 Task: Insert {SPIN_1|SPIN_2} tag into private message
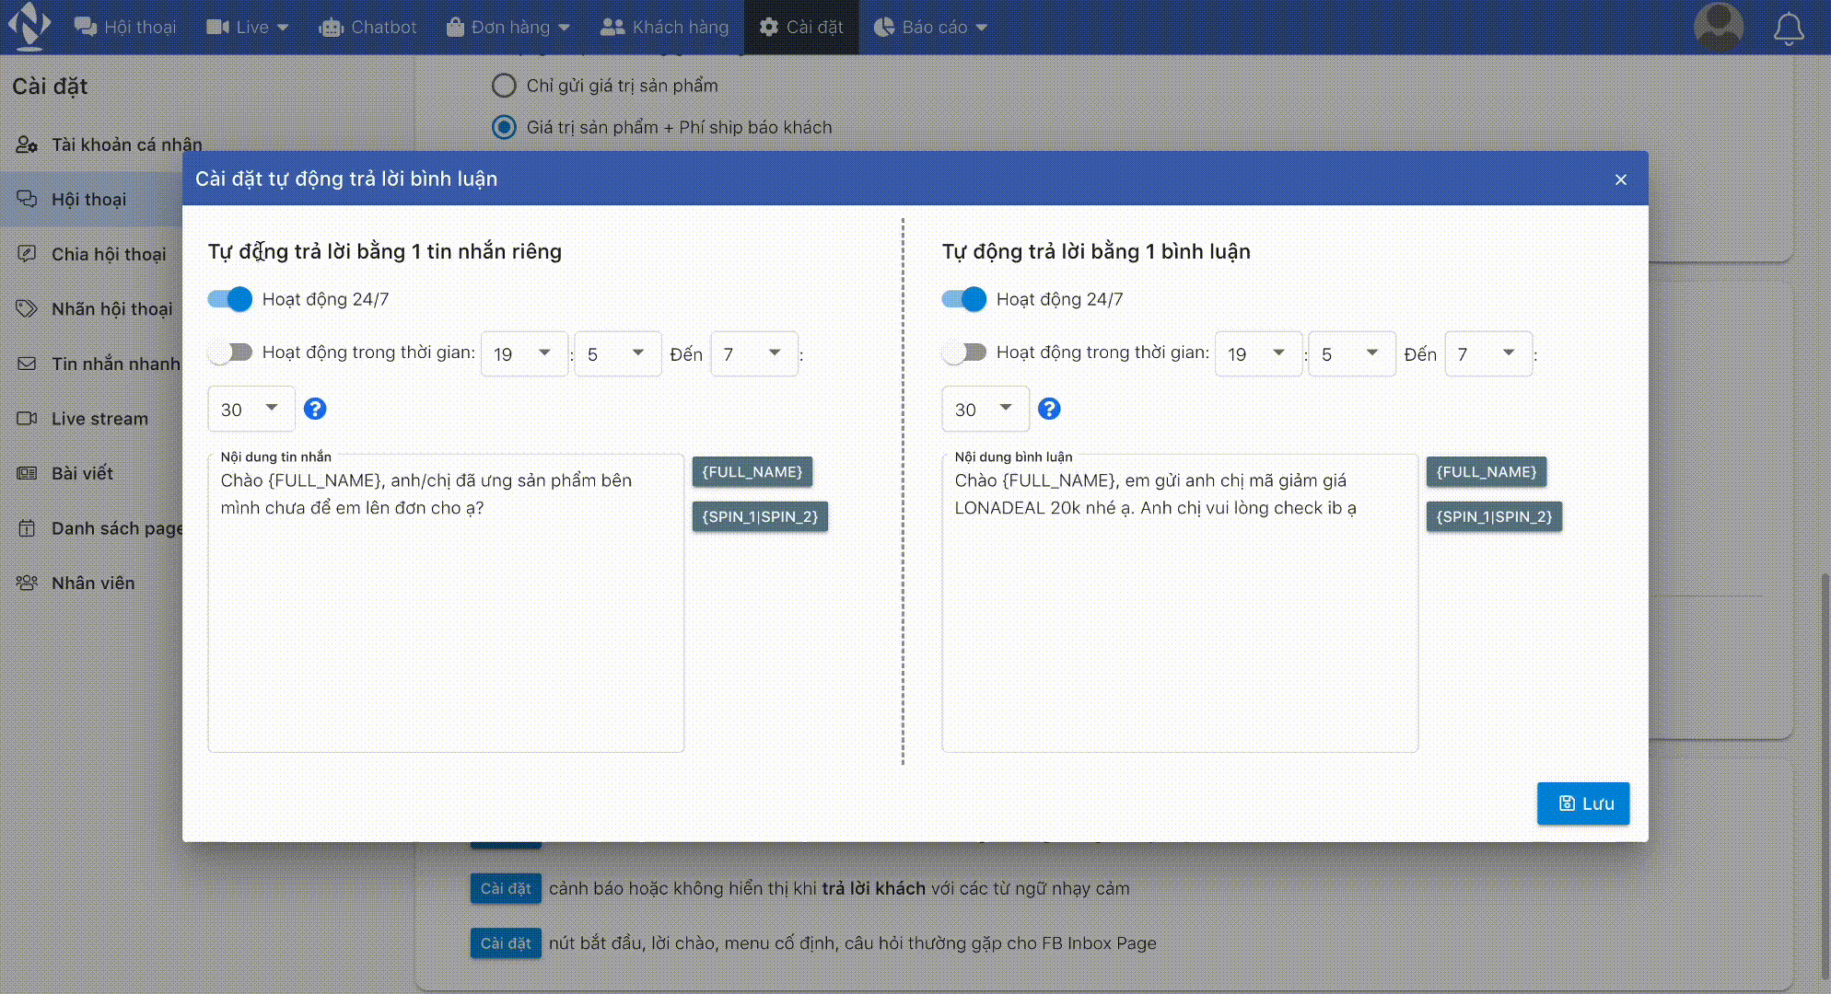click(760, 517)
